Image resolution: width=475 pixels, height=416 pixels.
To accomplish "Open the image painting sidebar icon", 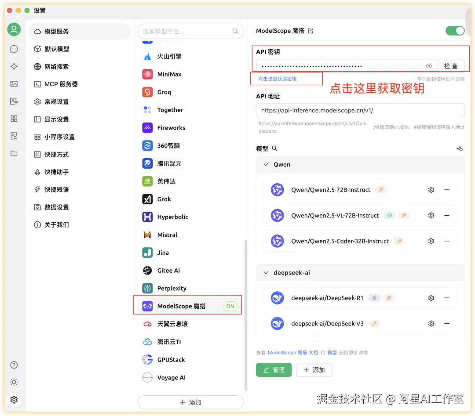I will coord(14,84).
